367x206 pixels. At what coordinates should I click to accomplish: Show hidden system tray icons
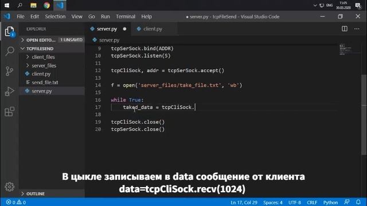315,5
